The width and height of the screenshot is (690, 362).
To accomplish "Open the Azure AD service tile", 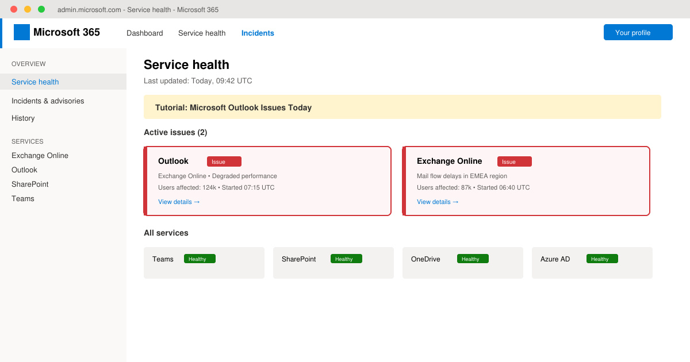I will pyautogui.click(x=592, y=263).
